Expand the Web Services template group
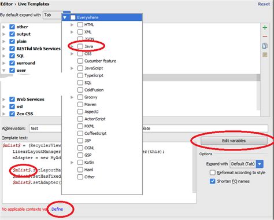This screenshot has width=274, height=220. point(4,100)
